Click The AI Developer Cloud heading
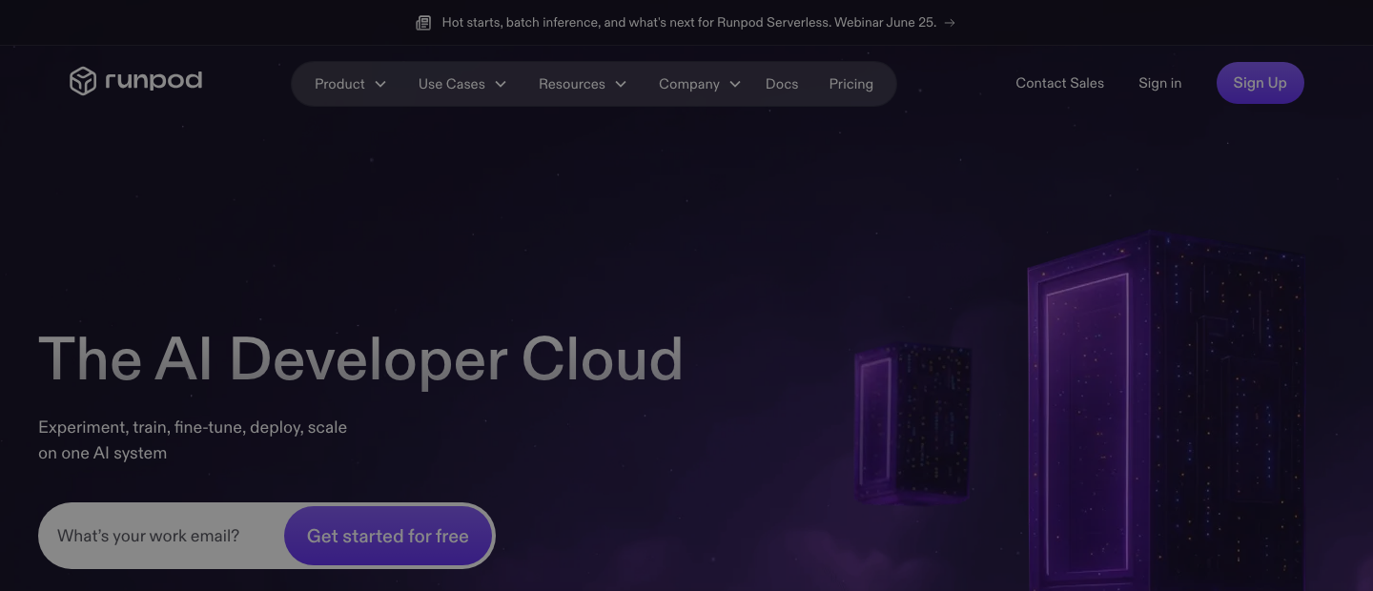The width and height of the screenshot is (1373, 591). pyautogui.click(x=360, y=359)
